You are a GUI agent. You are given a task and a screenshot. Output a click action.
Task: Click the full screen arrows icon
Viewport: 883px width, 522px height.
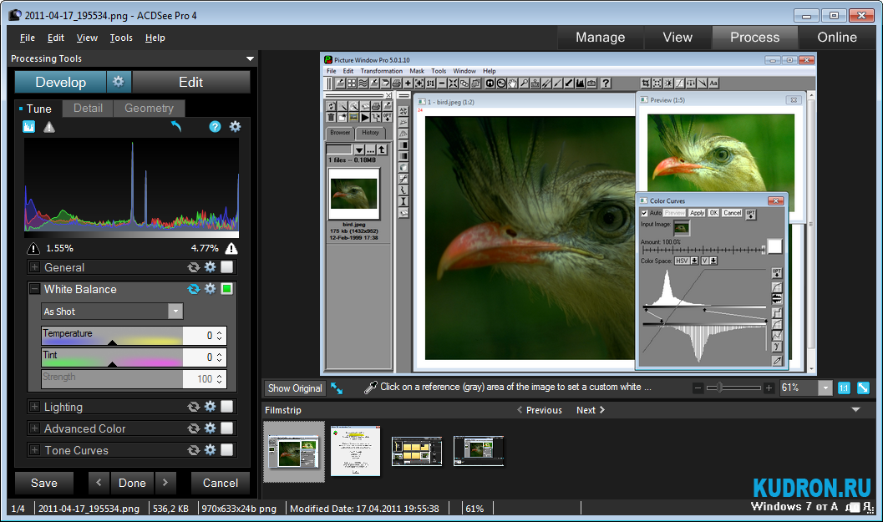click(x=337, y=388)
